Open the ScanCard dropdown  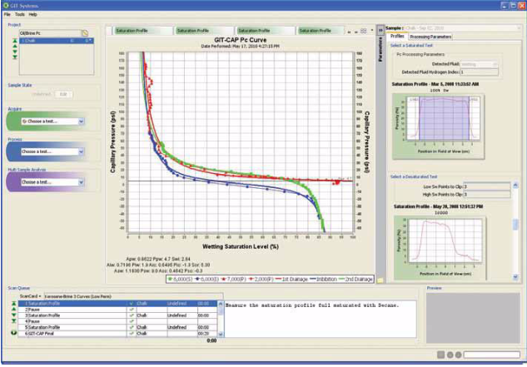(x=30, y=296)
